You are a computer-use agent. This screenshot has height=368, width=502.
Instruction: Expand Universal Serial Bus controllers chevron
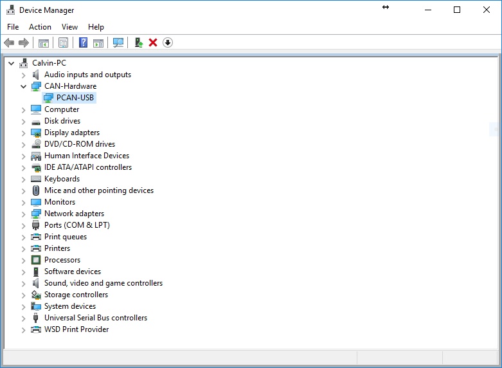pos(23,318)
